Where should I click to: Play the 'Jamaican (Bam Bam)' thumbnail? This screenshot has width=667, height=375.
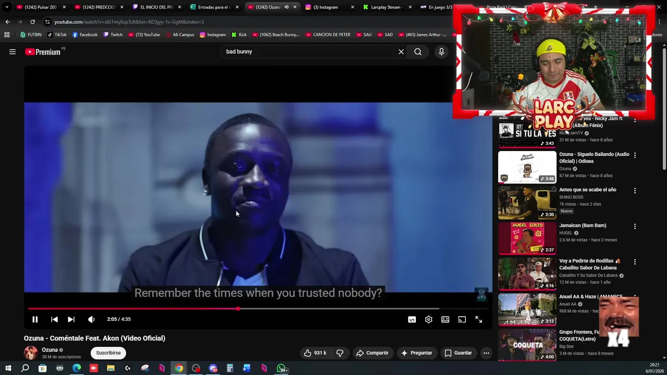[527, 238]
